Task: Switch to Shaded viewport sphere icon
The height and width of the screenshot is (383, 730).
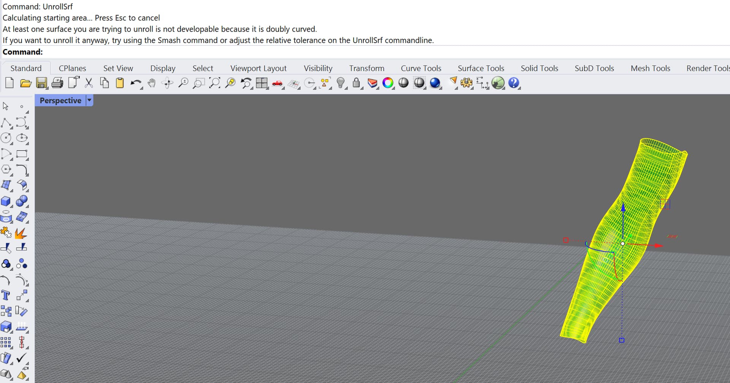Action: click(403, 82)
